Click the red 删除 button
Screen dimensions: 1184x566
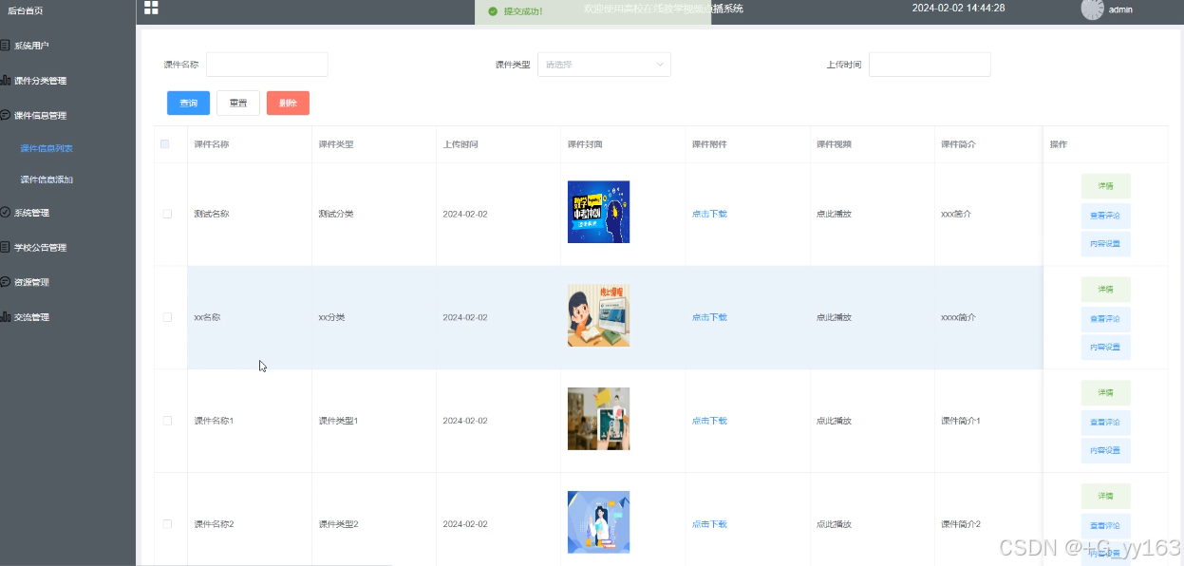[288, 103]
